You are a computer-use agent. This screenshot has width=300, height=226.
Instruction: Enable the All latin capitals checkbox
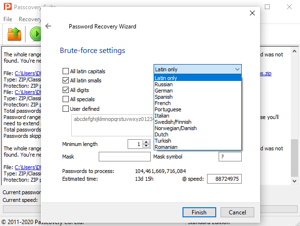[65, 71]
